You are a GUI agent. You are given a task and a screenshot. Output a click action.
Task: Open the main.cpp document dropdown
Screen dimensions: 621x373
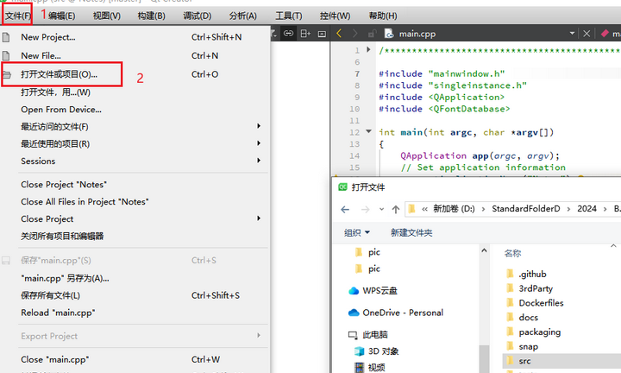click(x=572, y=34)
